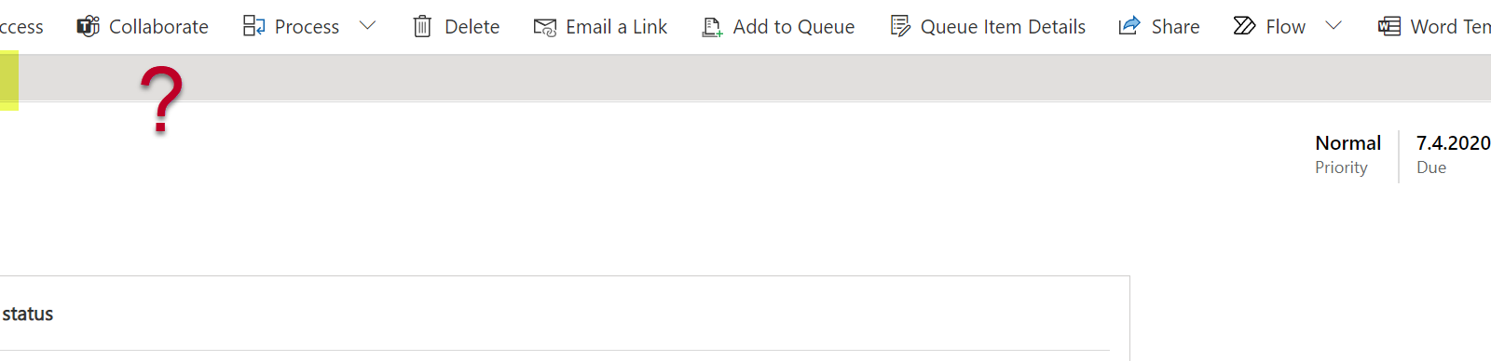The width and height of the screenshot is (1491, 361).
Task: Select the Collaborate command label
Action: 158,27
